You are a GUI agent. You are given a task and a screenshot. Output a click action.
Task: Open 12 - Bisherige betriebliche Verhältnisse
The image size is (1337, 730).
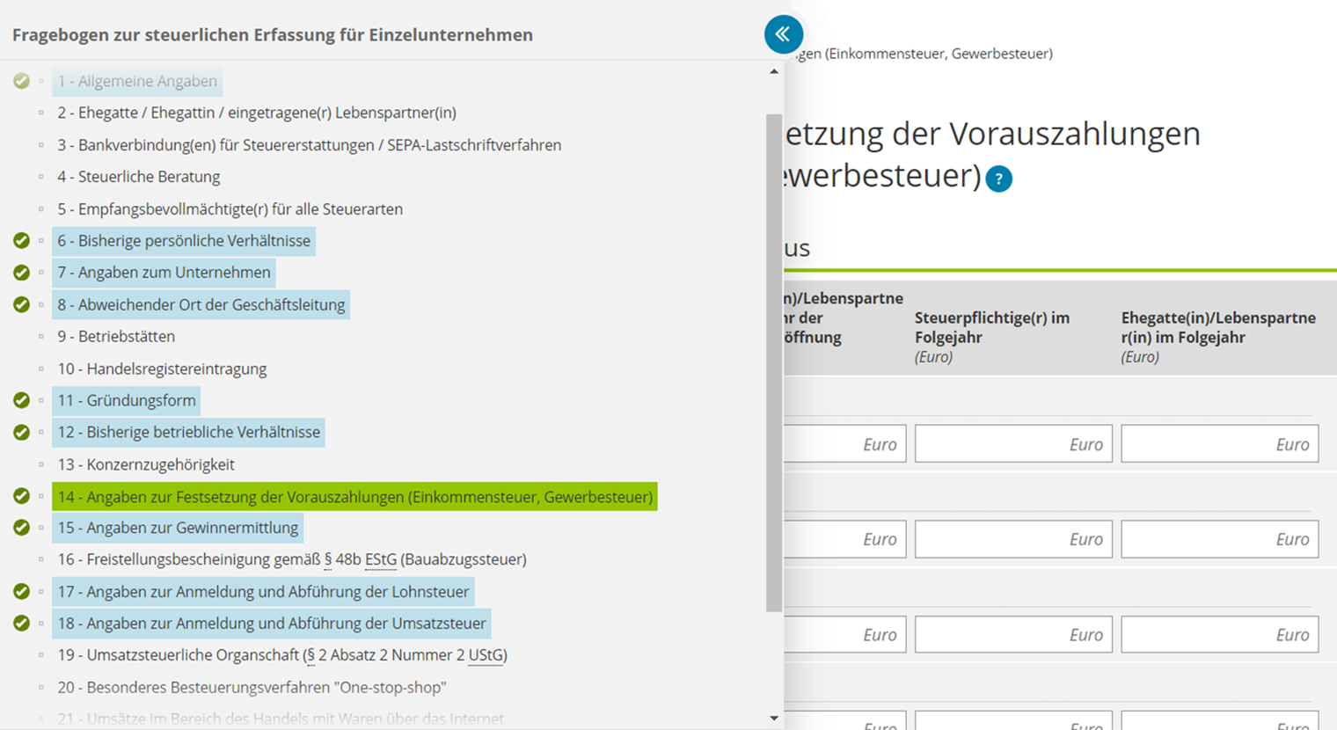coord(188,433)
